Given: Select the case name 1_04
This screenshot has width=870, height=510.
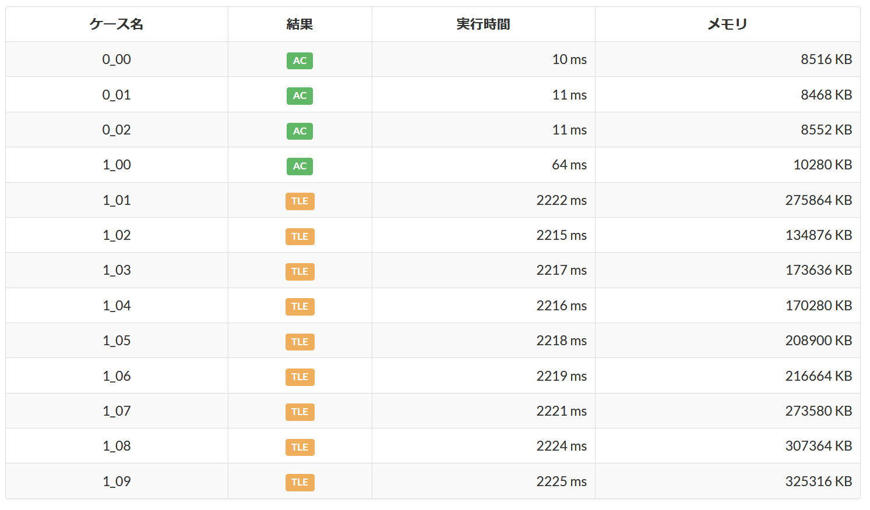Looking at the screenshot, I should (117, 306).
